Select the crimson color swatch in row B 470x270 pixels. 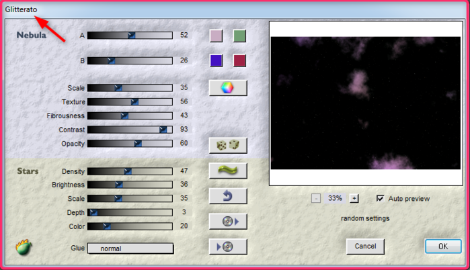[x=239, y=60]
